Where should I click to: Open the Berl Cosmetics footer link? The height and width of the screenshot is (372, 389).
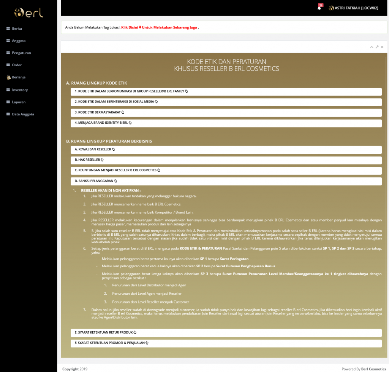click(x=373, y=369)
